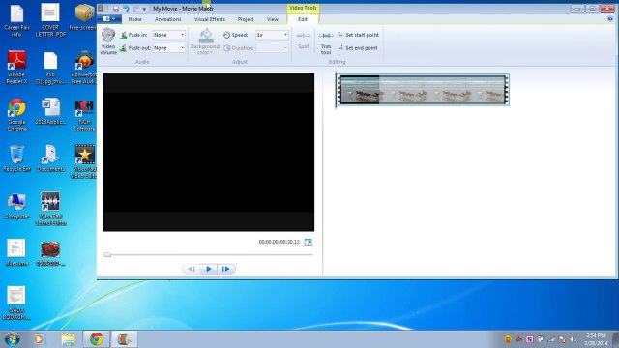Open the Trim tool
The height and width of the screenshot is (348, 619).
pos(326,43)
